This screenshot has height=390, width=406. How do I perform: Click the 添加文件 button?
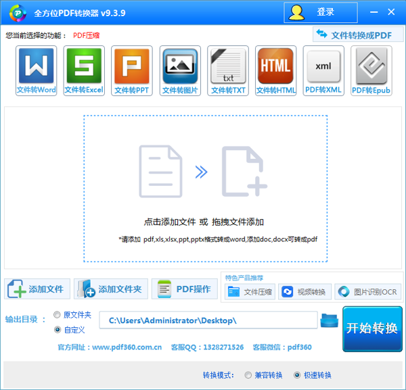36,289
